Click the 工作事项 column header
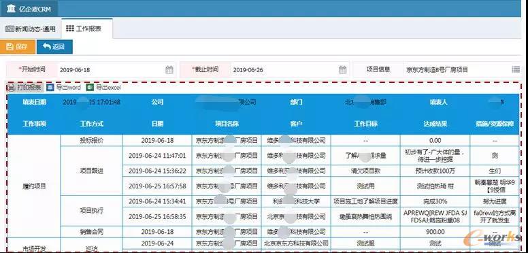This screenshot has width=528, height=253. point(34,124)
